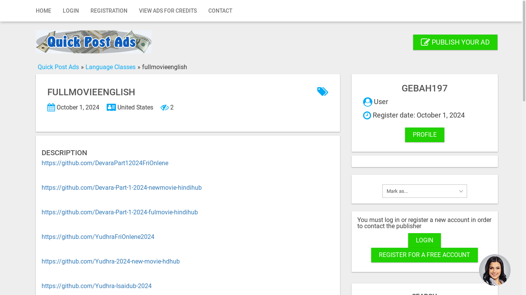
Task: Click the Register date: October 1, 2024 text
Action: pos(419,115)
